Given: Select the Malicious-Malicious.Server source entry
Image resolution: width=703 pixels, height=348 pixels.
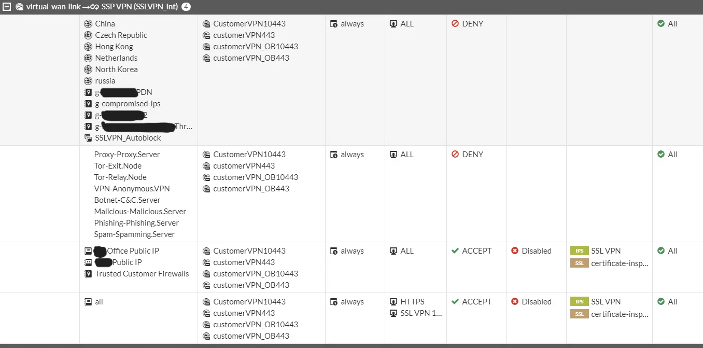Looking at the screenshot, I should pyautogui.click(x=140, y=212).
